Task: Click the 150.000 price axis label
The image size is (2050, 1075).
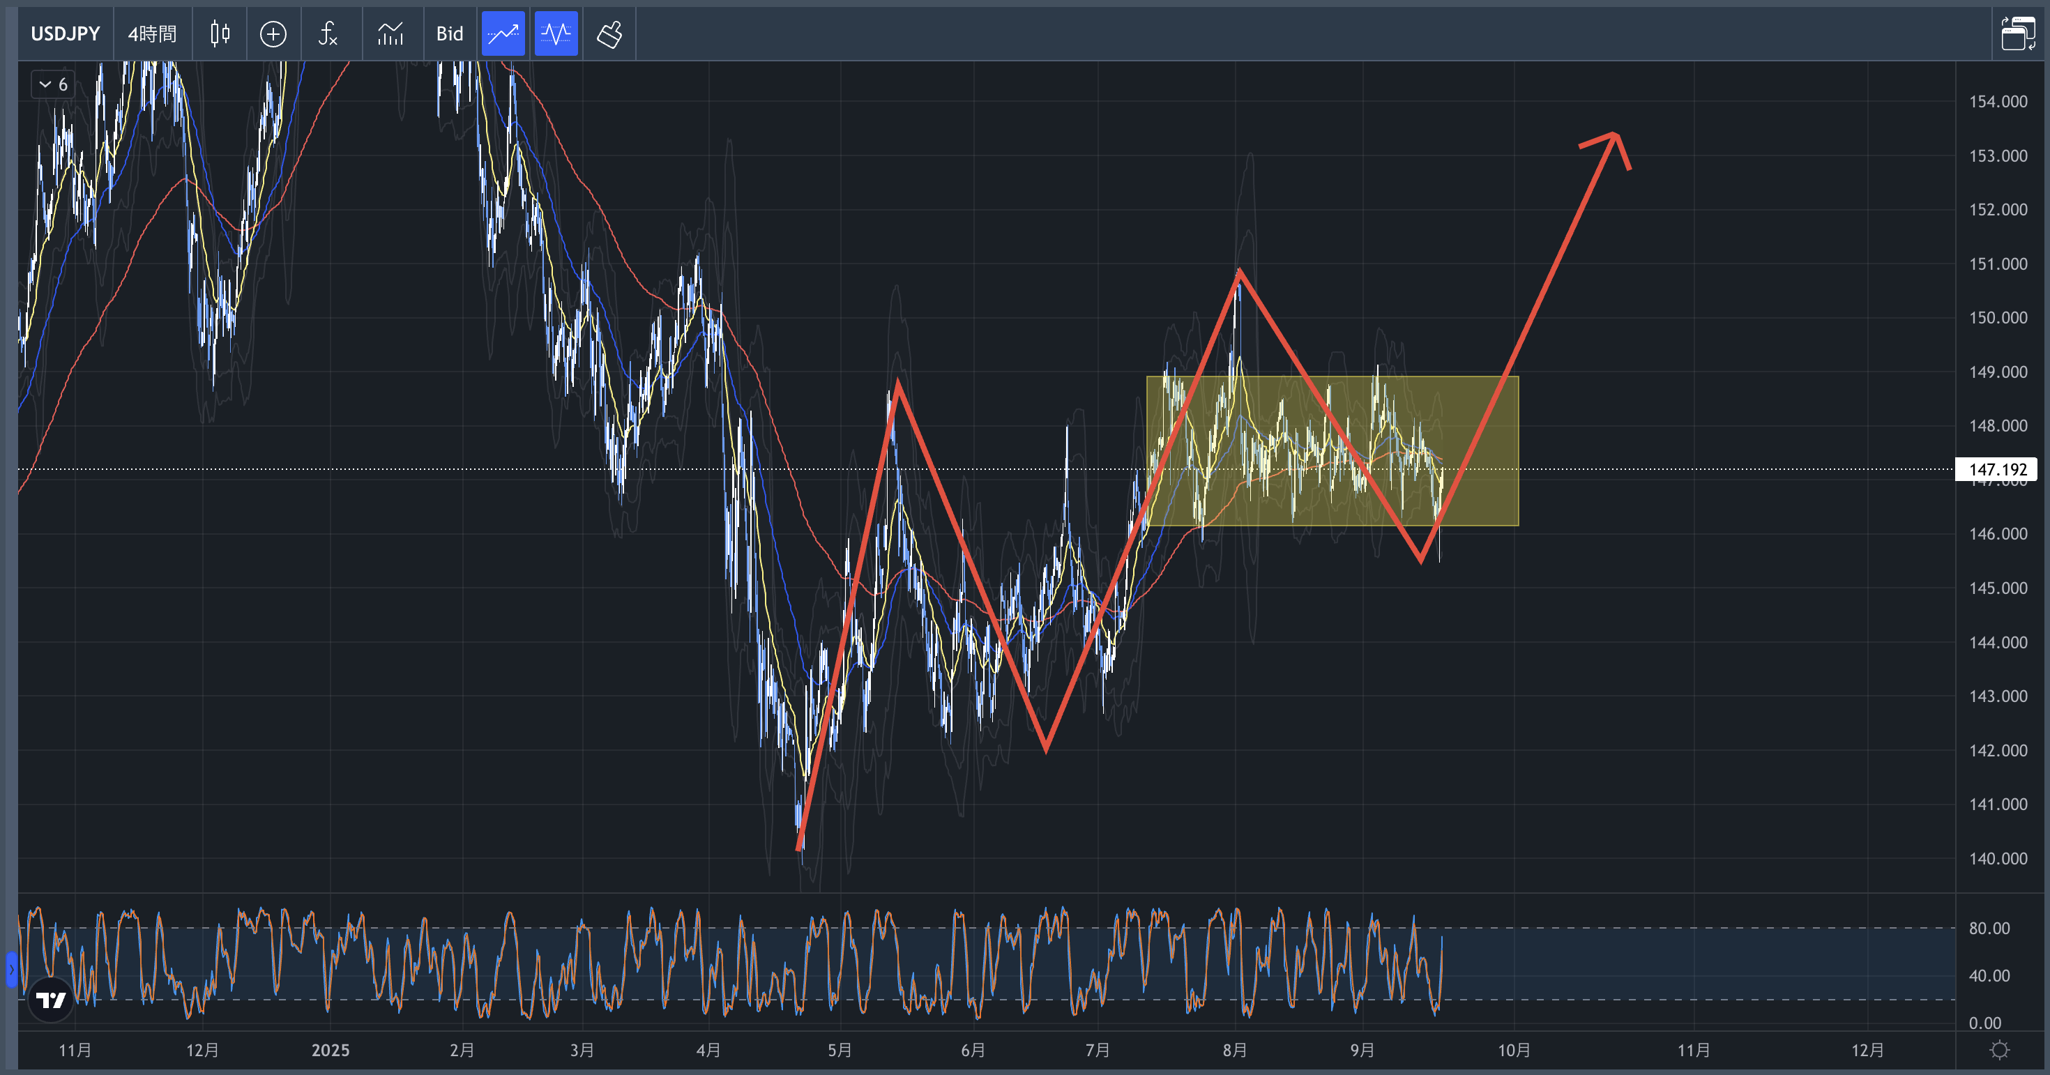Action: click(x=1998, y=317)
